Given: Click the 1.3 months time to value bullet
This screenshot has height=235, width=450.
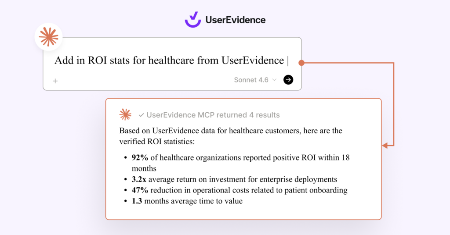Looking at the screenshot, I should pos(187,201).
